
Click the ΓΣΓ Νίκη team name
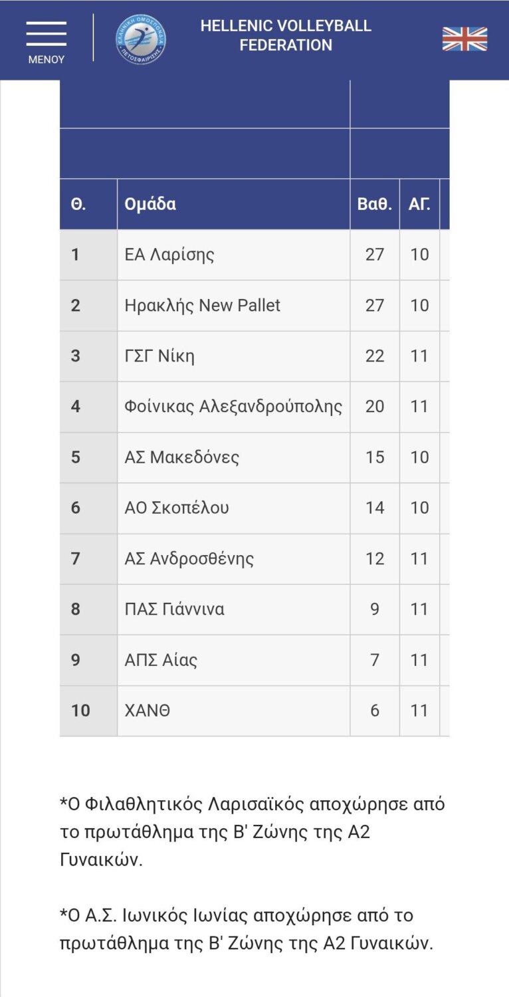click(x=159, y=356)
